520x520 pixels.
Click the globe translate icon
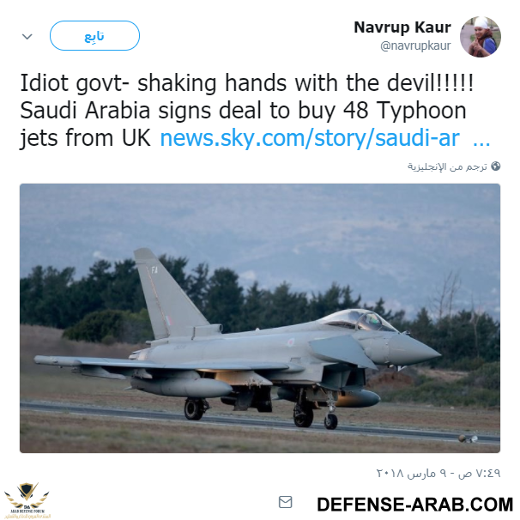(x=495, y=166)
